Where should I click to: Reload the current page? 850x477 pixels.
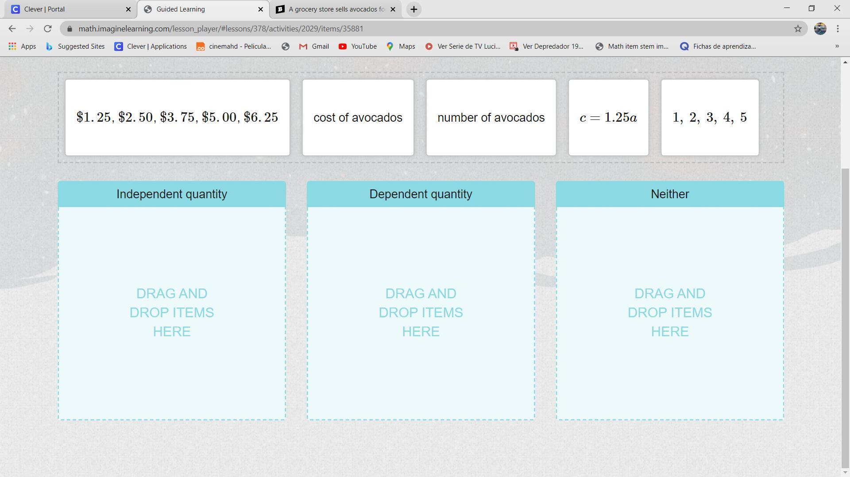(x=48, y=29)
